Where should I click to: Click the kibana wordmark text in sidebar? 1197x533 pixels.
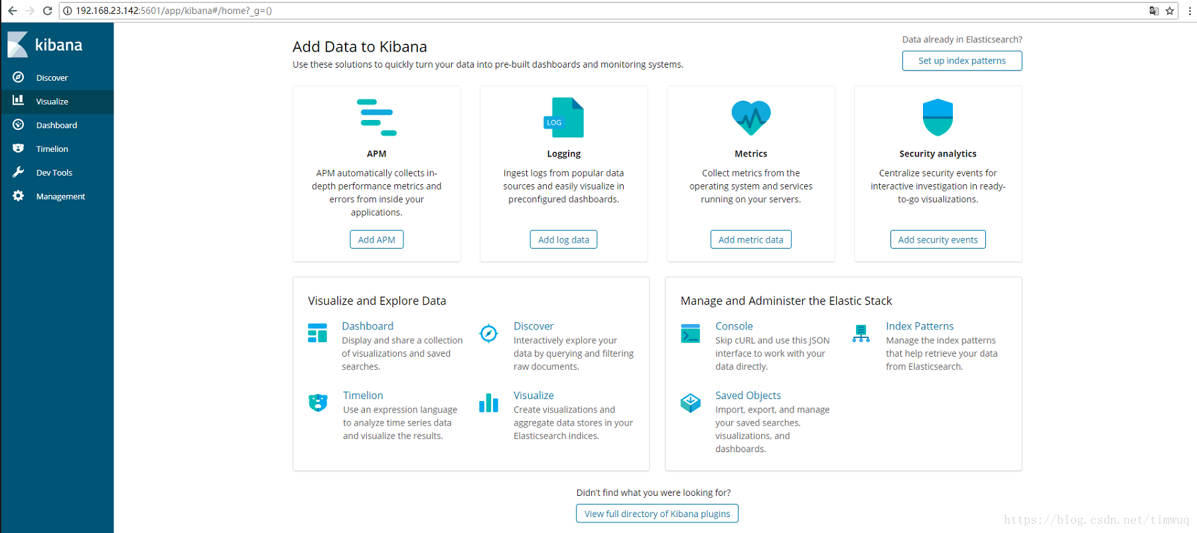coord(59,45)
